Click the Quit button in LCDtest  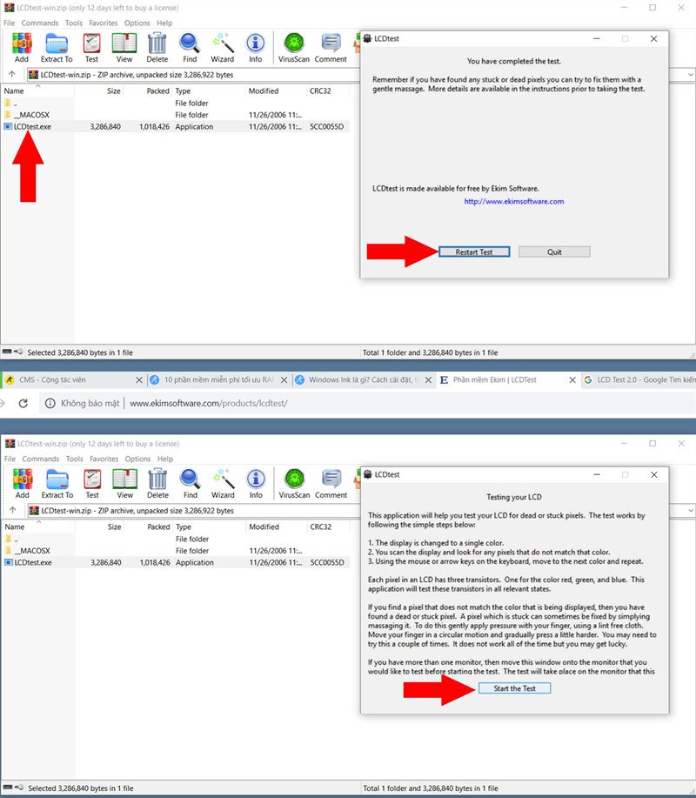[x=554, y=251]
